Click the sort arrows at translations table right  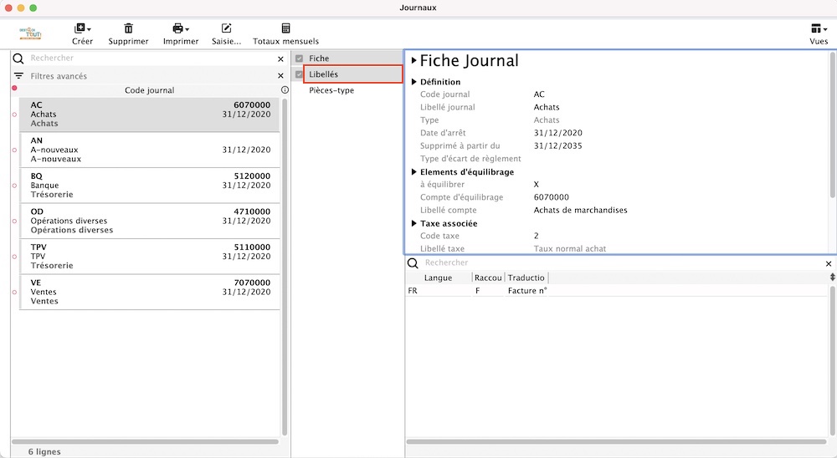832,277
